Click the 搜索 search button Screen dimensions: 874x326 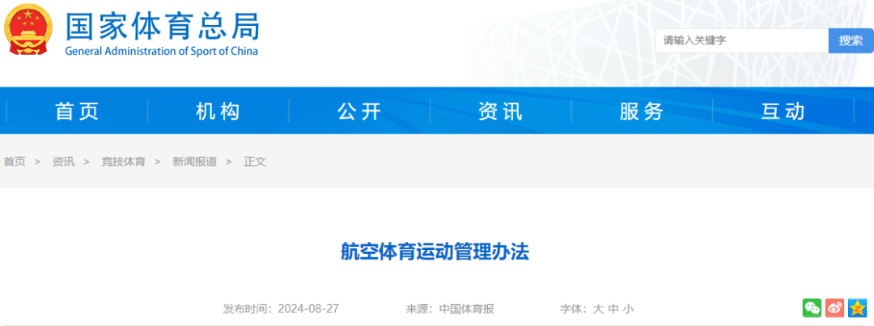pos(851,40)
